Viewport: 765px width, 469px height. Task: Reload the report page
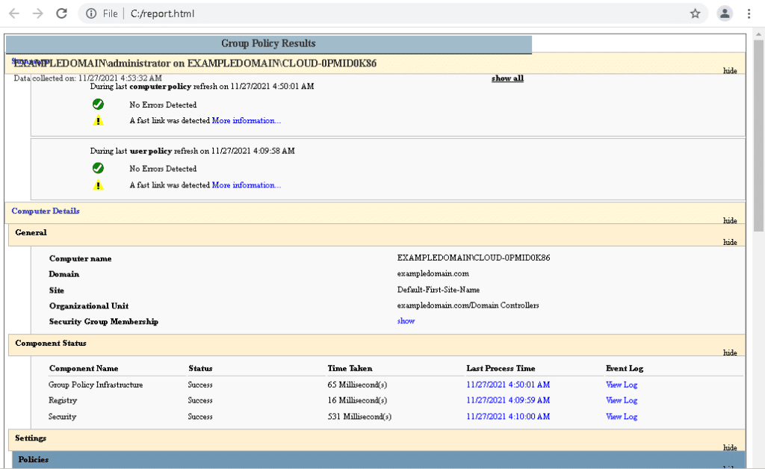(61, 13)
